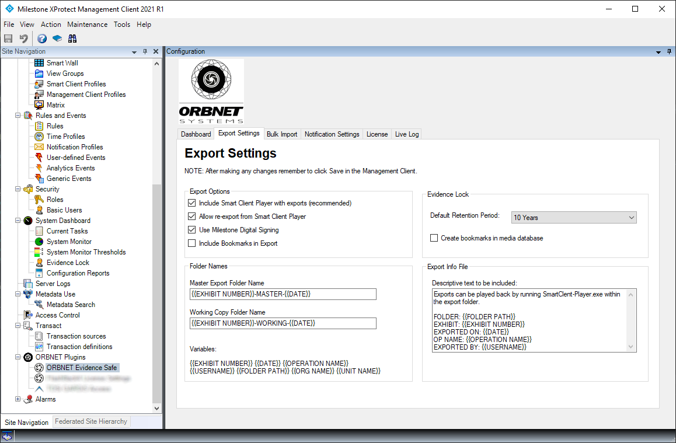Toggle Use Milestone Digital Signing checkbox

tap(192, 230)
